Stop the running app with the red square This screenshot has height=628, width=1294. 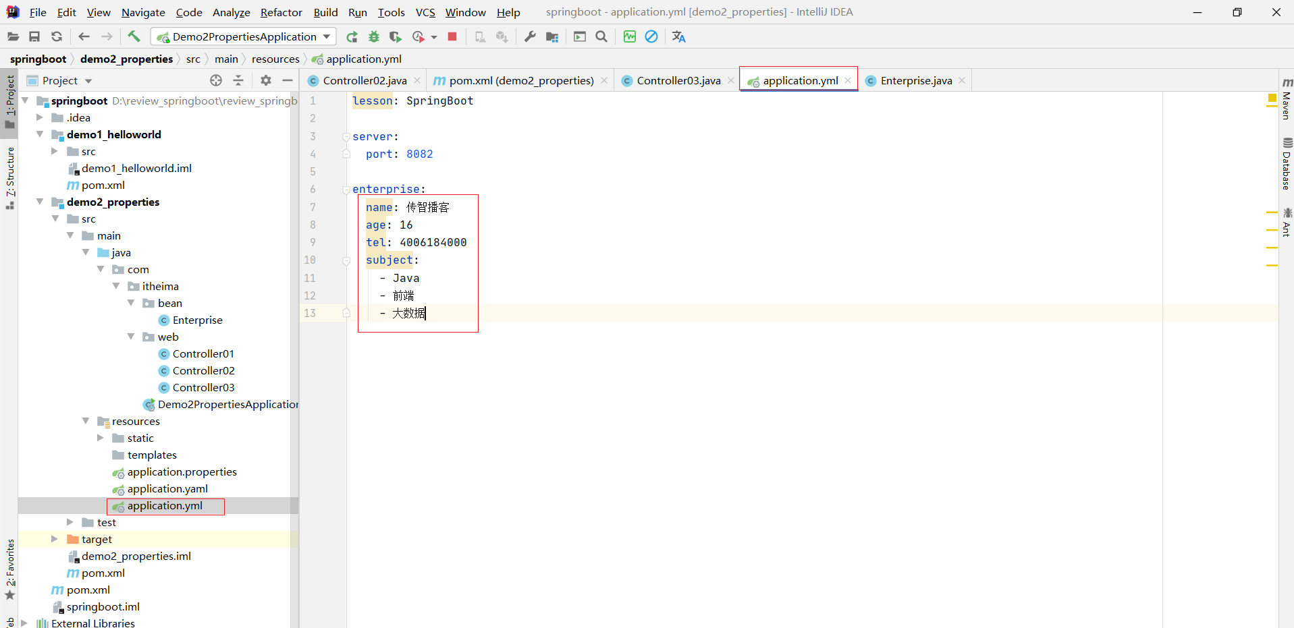click(x=452, y=37)
